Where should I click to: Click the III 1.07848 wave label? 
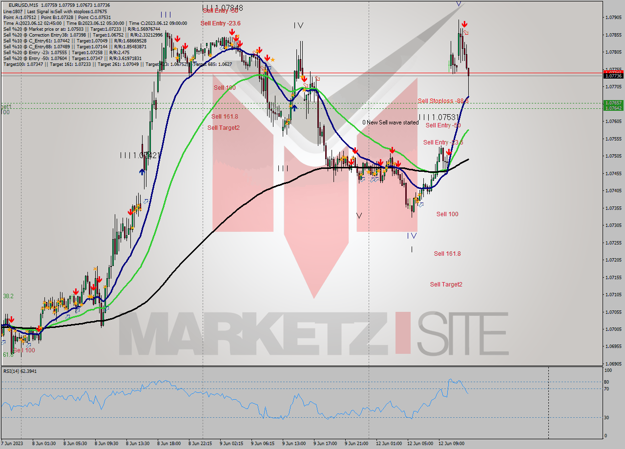click(x=223, y=8)
